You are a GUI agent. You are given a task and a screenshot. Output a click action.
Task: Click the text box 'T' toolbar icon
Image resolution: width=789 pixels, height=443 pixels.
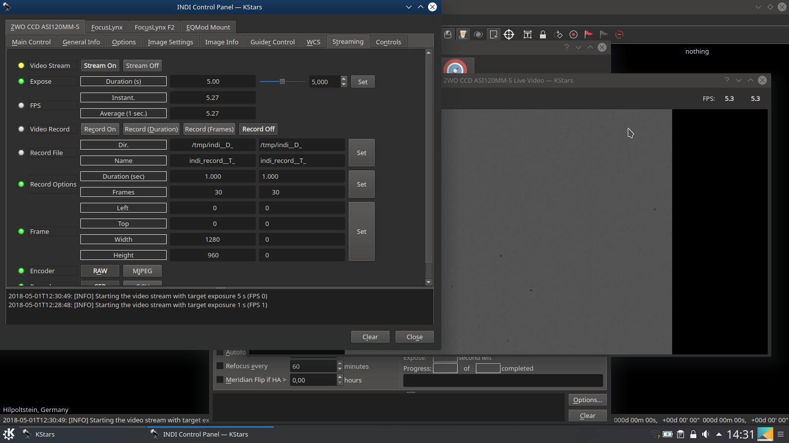[527, 34]
